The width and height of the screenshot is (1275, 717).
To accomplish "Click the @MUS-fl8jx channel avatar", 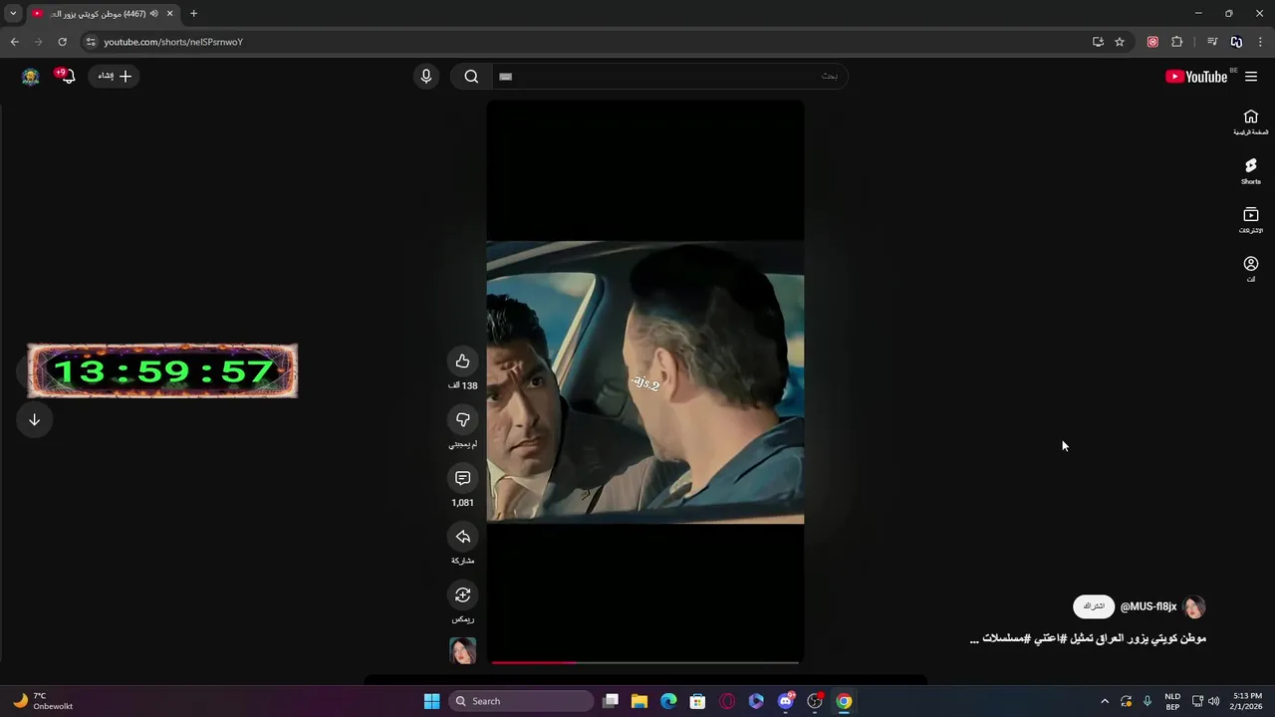I will point(1194,606).
